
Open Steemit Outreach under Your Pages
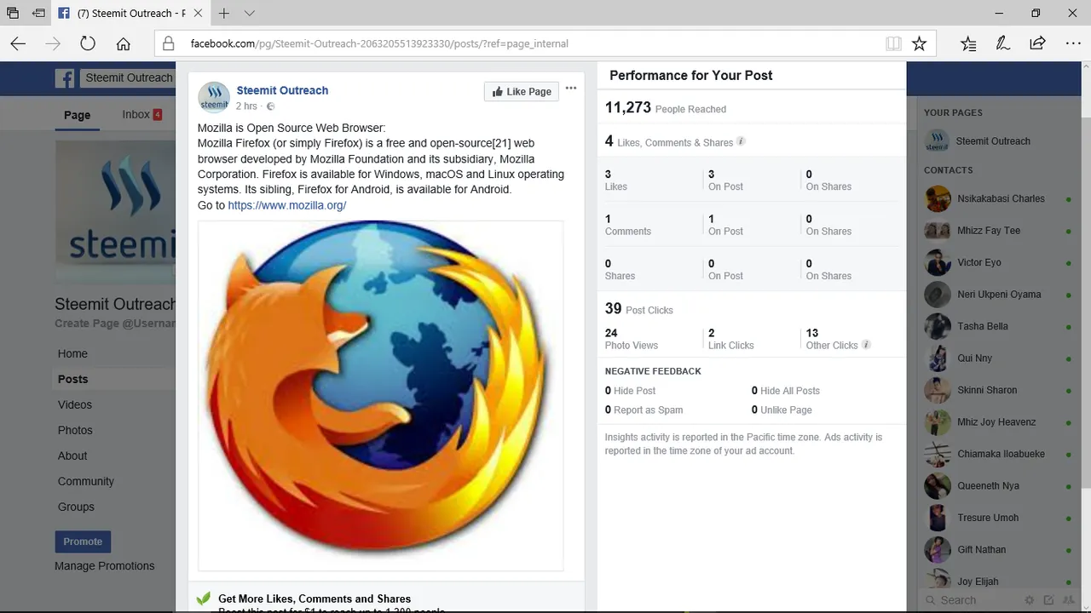pyautogui.click(x=993, y=141)
